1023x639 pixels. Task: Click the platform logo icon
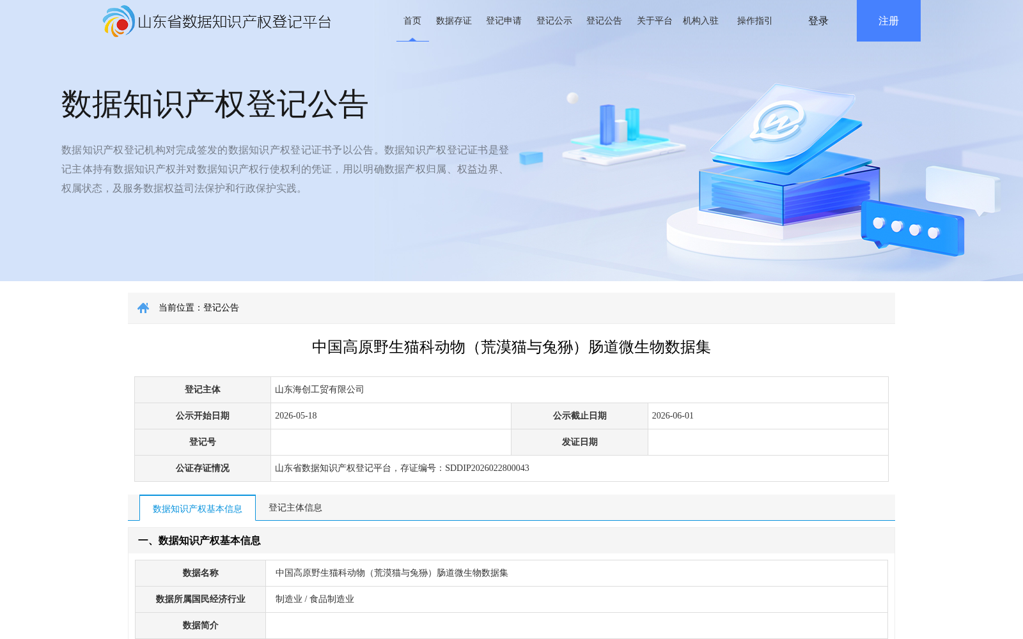coord(119,21)
